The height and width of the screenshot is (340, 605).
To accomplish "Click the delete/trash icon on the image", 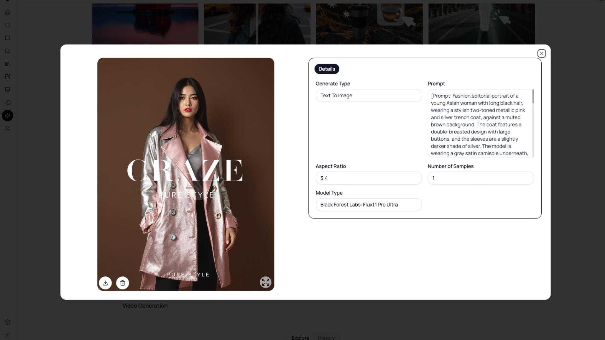I will coord(123,283).
